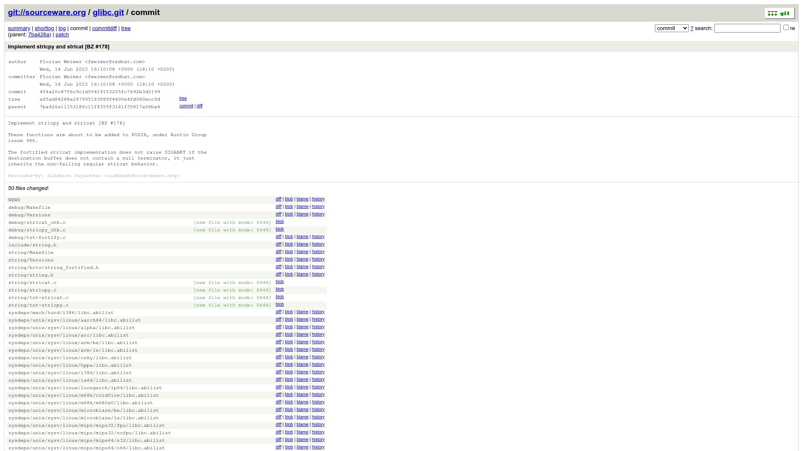Open history for debug/Versions

[318, 214]
